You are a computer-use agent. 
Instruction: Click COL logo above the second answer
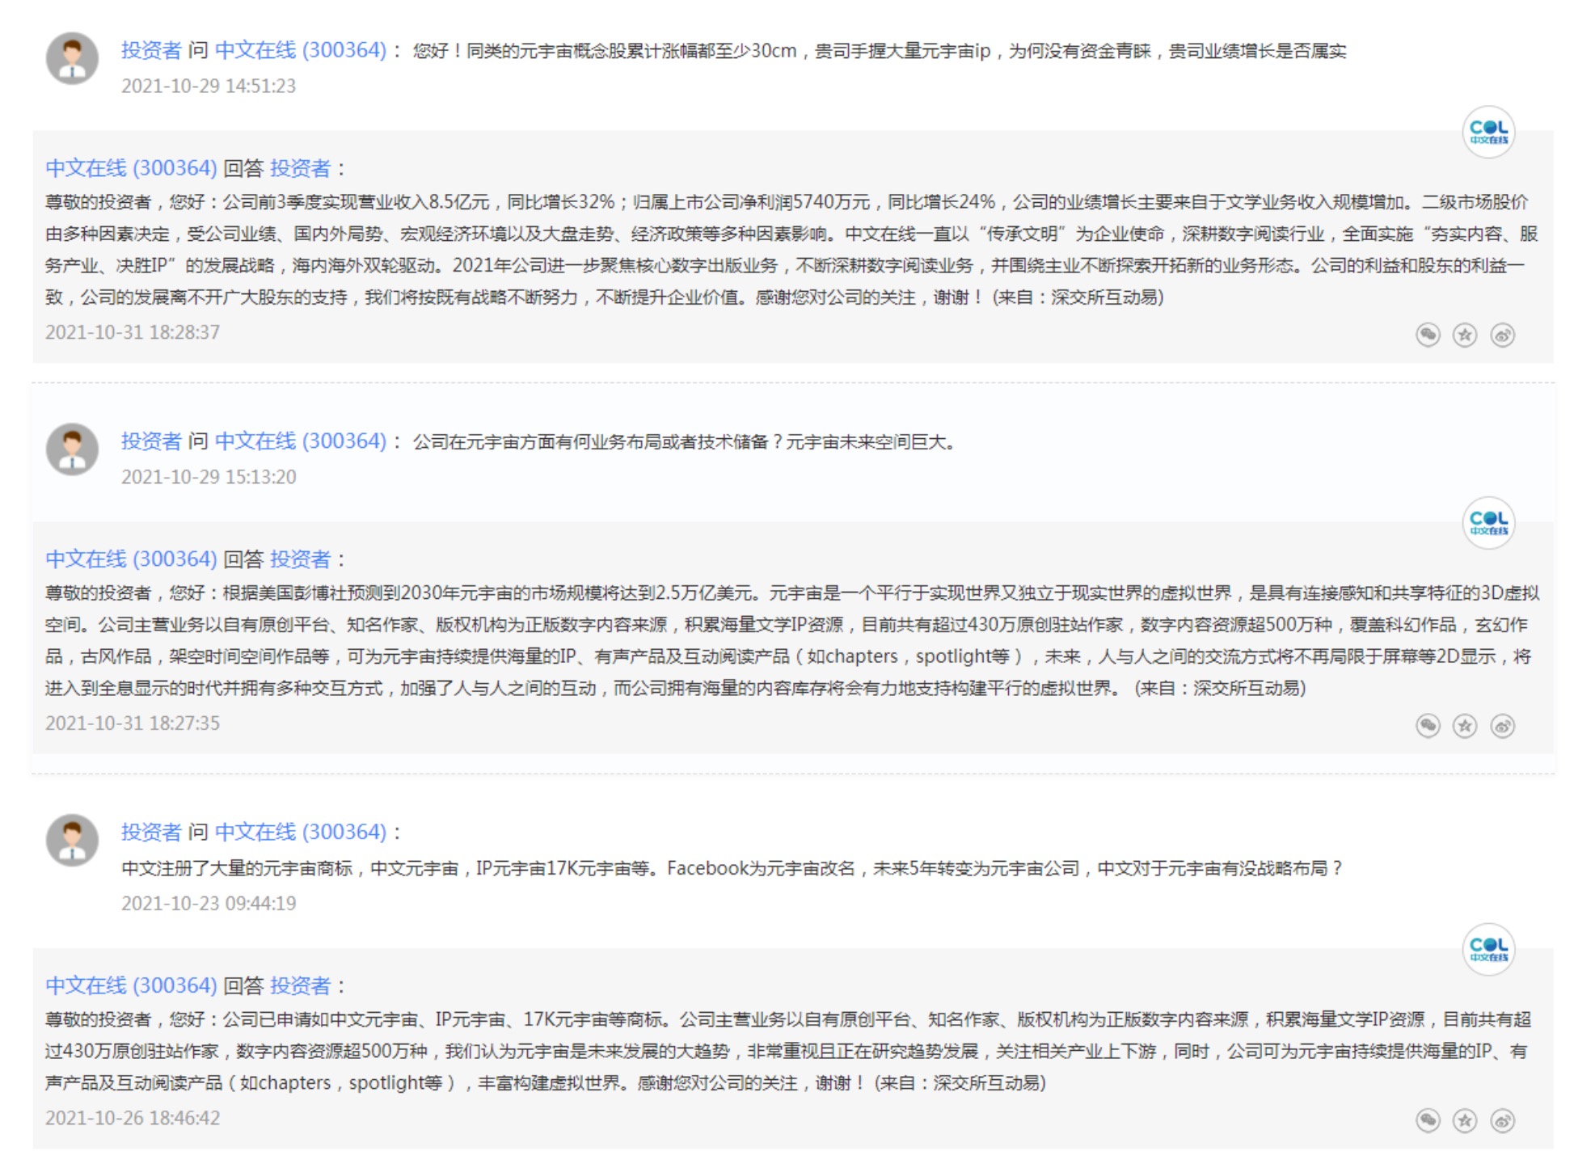tap(1488, 523)
